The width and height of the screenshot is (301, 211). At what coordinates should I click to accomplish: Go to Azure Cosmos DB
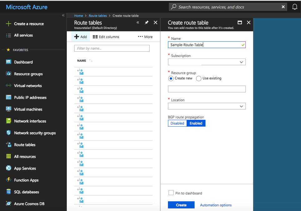[29, 204]
